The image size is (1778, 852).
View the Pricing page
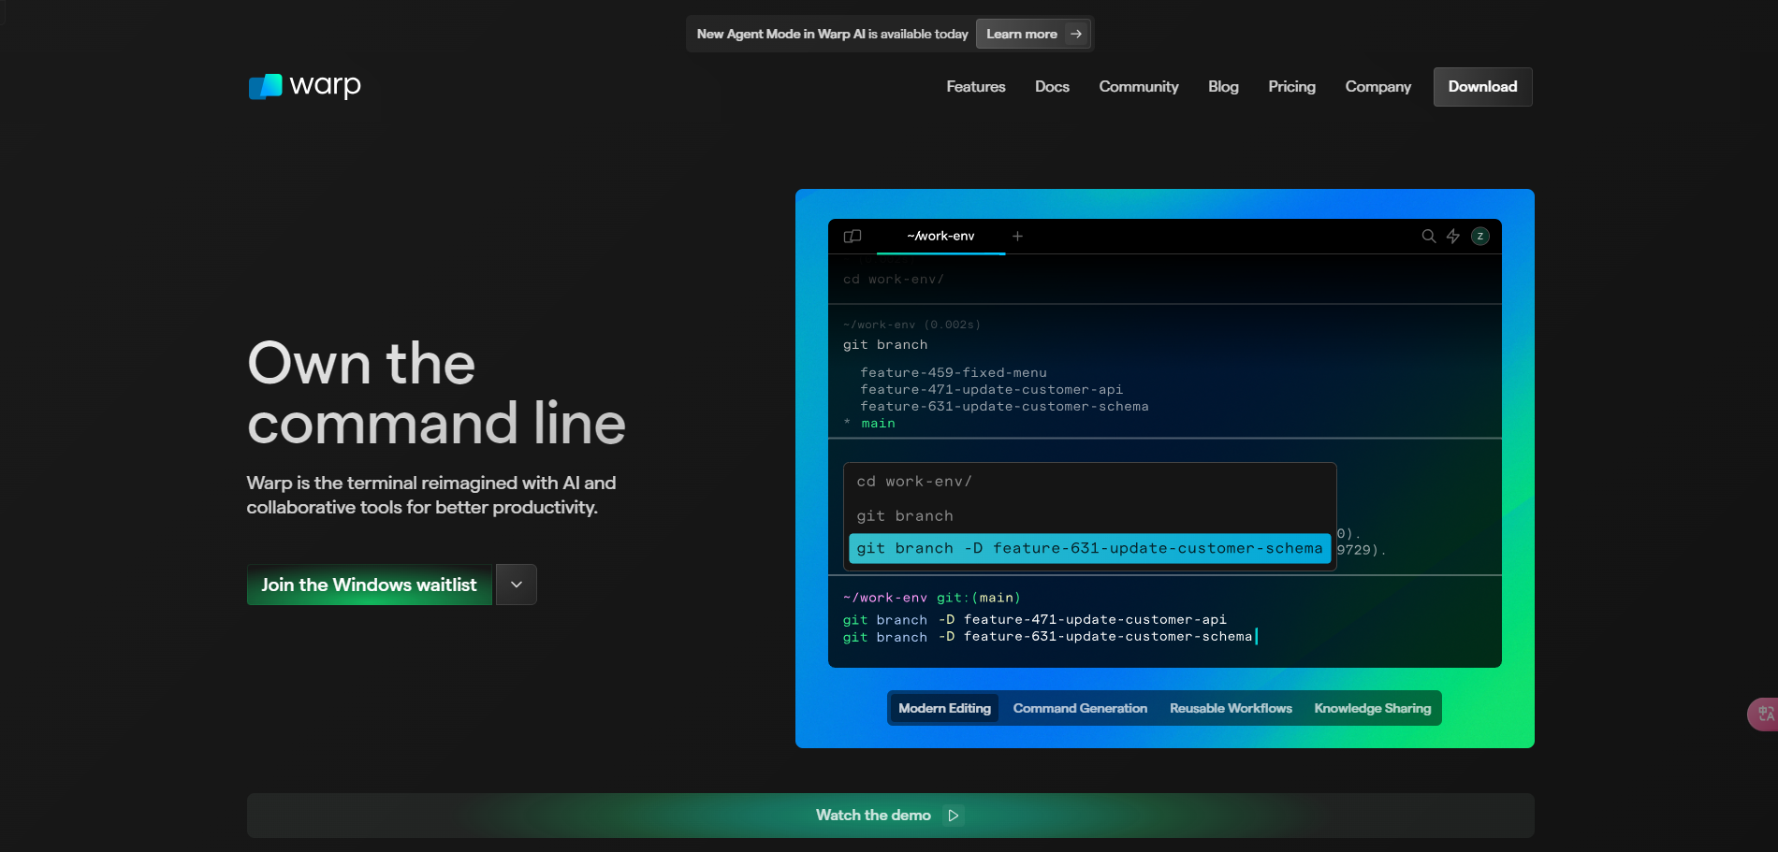pos(1291,87)
